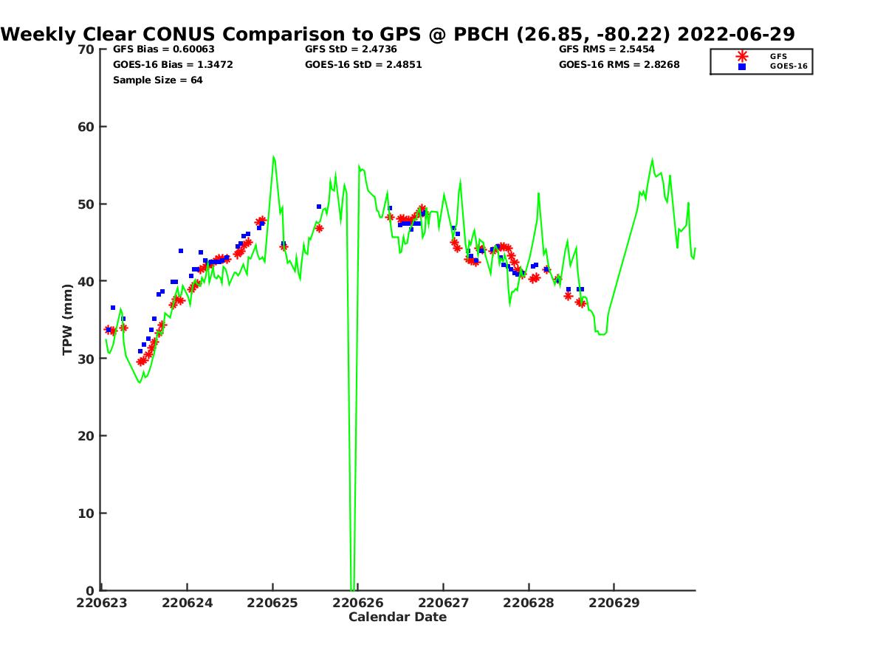Click the 70 y-axis tick label

pos(86,49)
